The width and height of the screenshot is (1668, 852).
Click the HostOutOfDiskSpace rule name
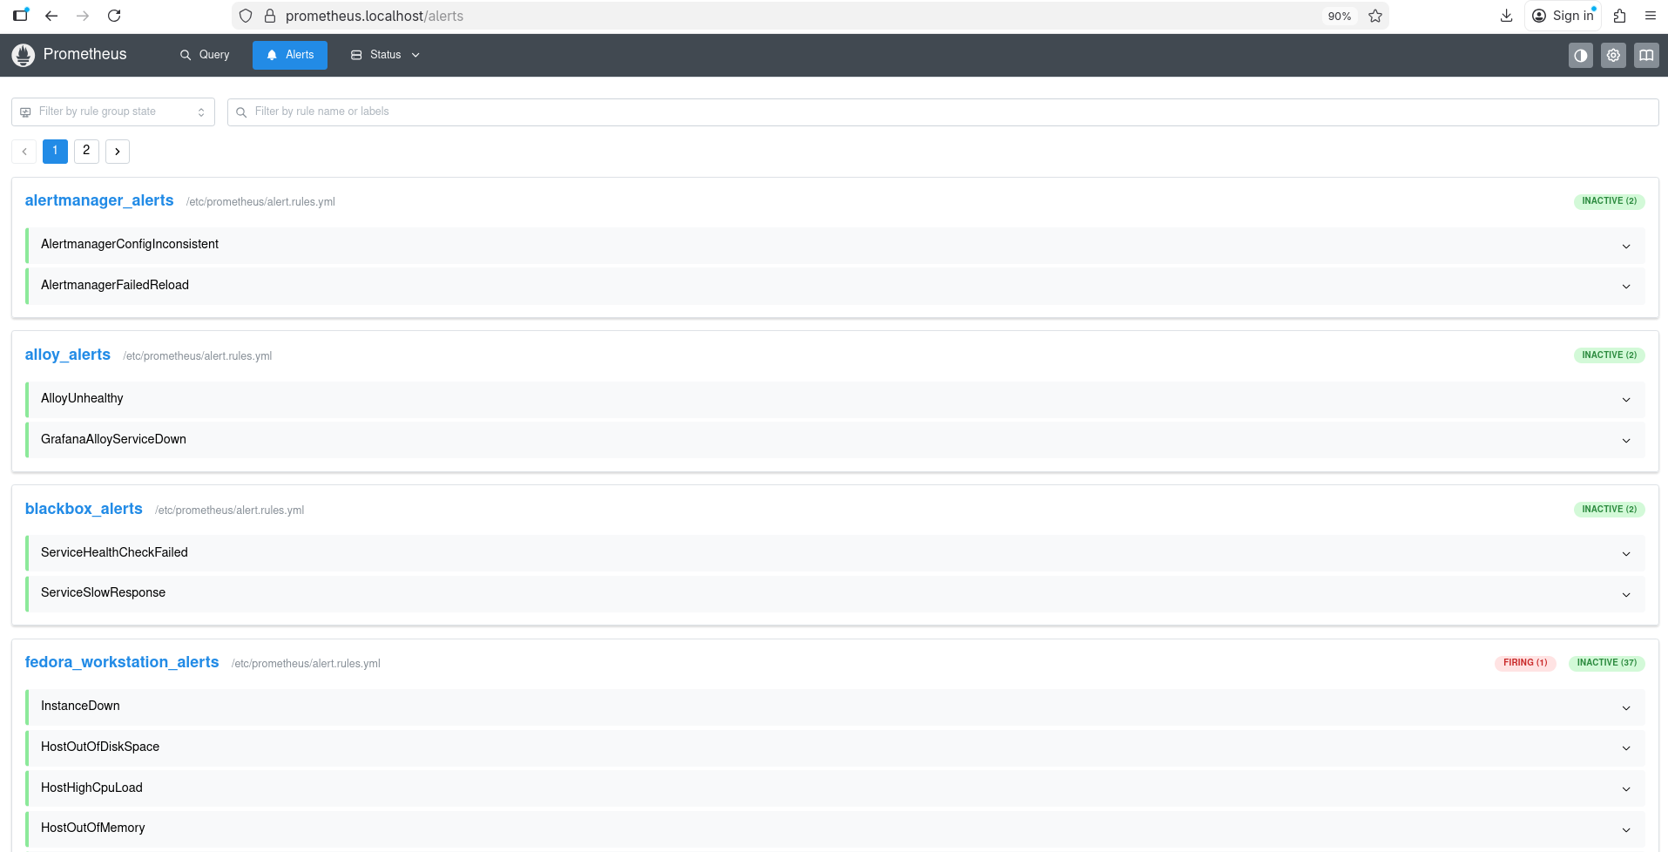(100, 747)
